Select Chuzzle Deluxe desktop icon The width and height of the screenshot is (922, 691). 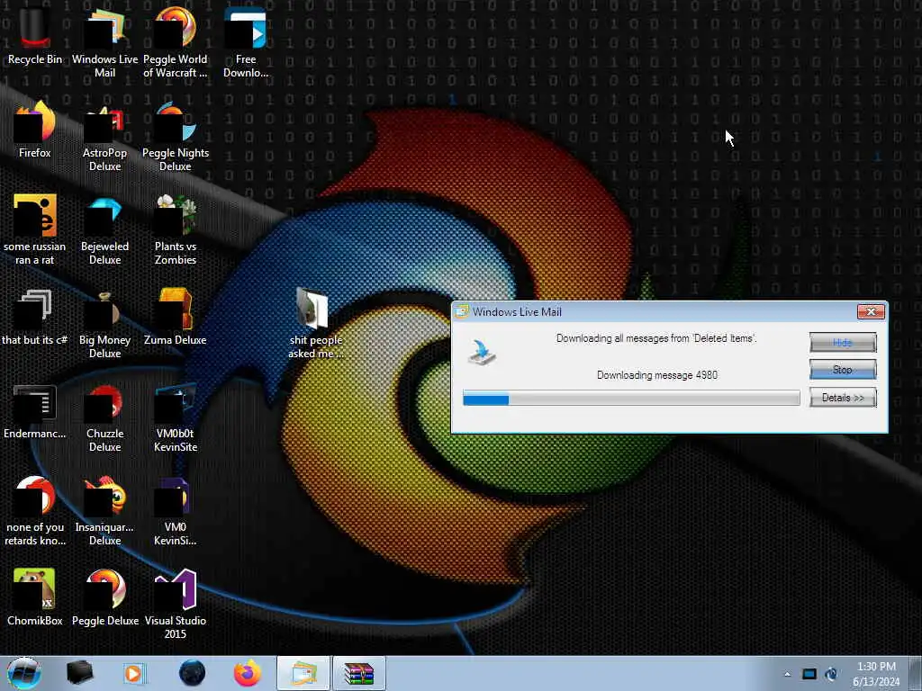point(104,417)
